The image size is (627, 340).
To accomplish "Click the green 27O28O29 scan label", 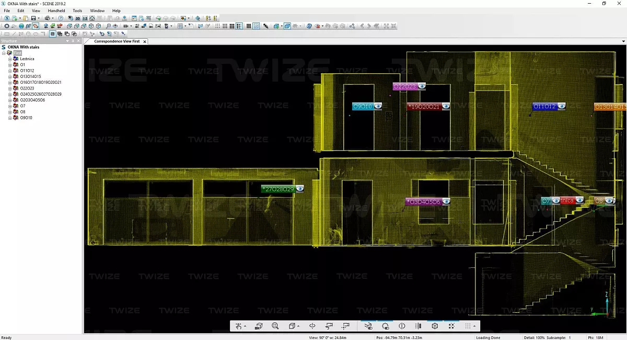I will (278, 189).
